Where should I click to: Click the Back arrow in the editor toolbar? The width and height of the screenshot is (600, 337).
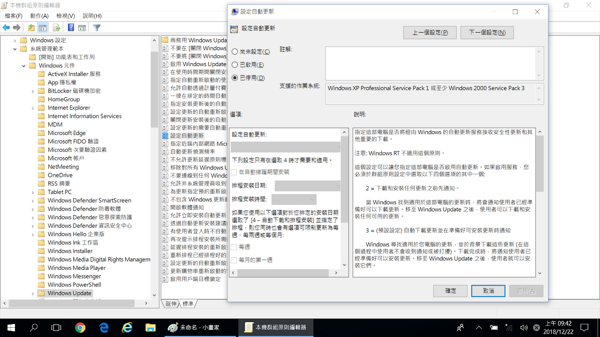[x=6, y=28]
